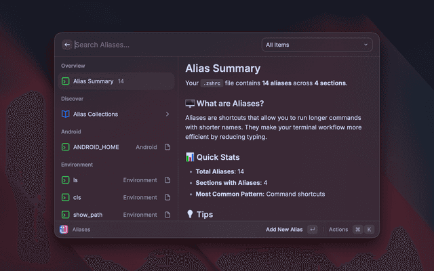Click the back arrow icon

click(66, 45)
